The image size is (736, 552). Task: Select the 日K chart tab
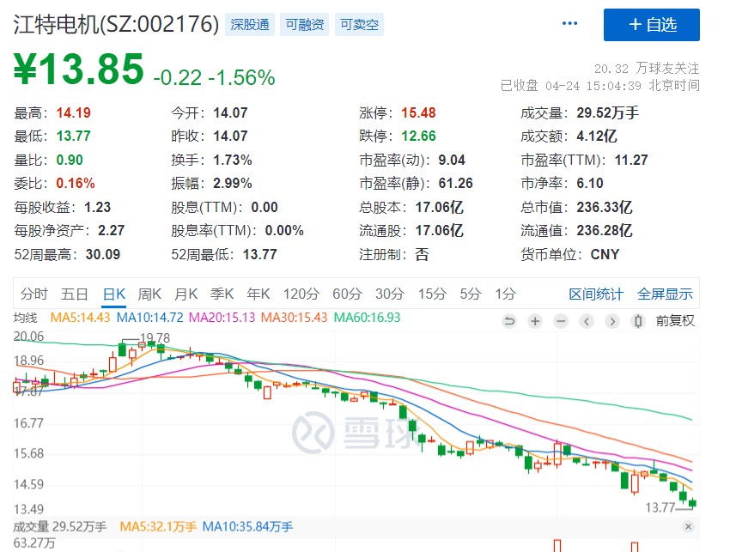point(114,294)
